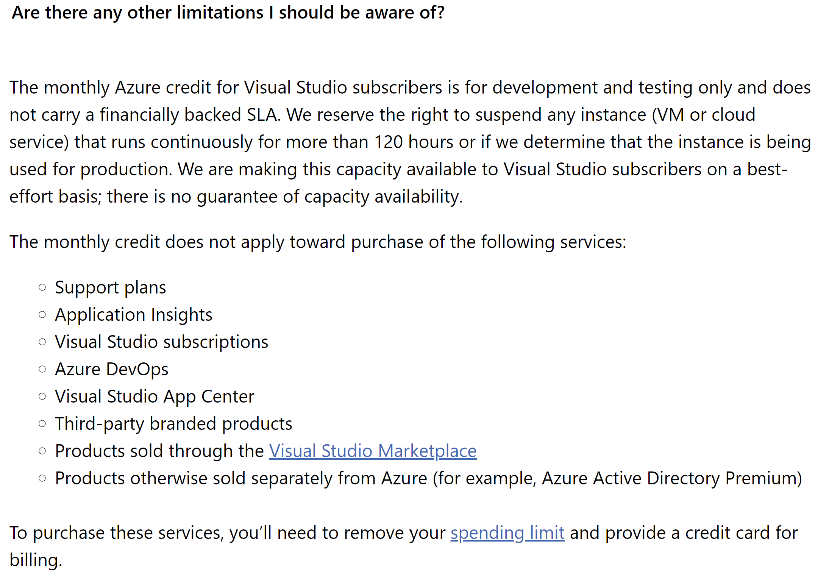This screenshot has height=576, width=818.
Task: Click the Visual Studio App Center item
Action: tap(155, 396)
